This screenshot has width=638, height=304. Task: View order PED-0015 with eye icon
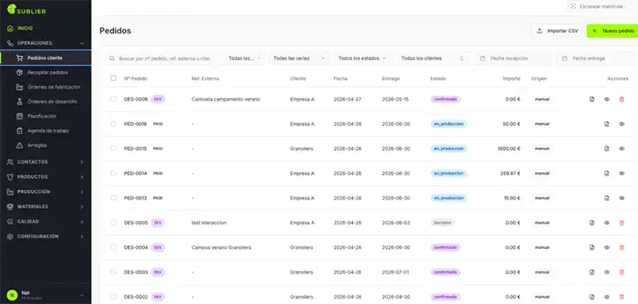pyautogui.click(x=621, y=148)
